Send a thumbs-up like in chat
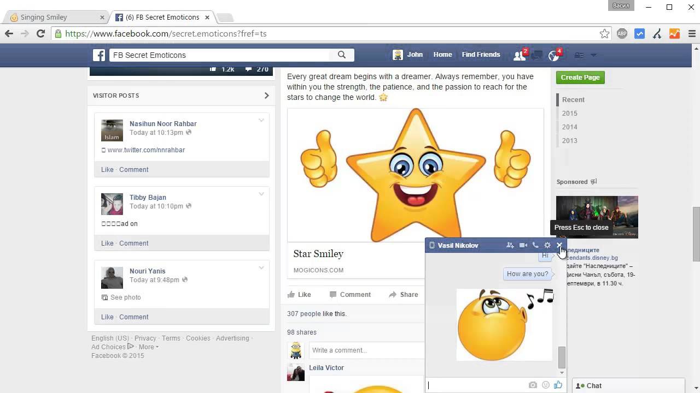The image size is (700, 393). pyautogui.click(x=558, y=385)
